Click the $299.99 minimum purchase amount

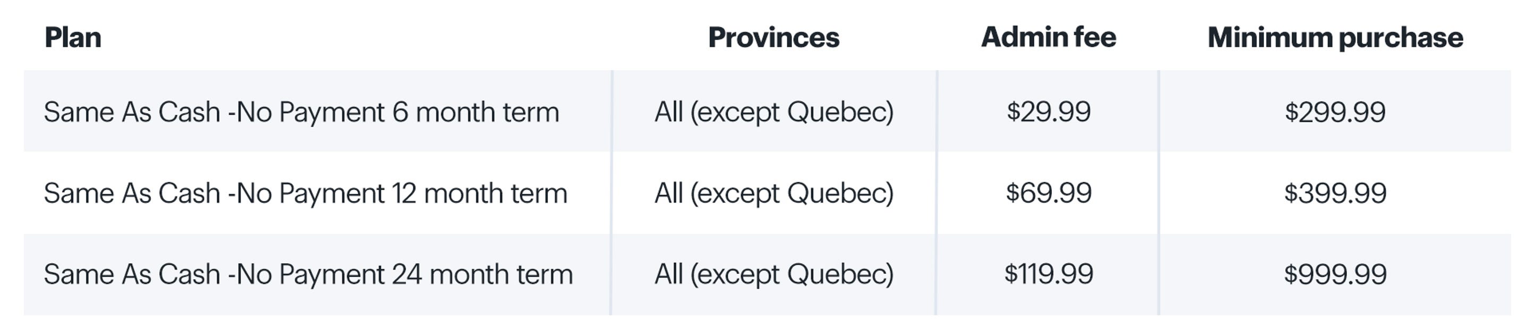[1335, 112]
